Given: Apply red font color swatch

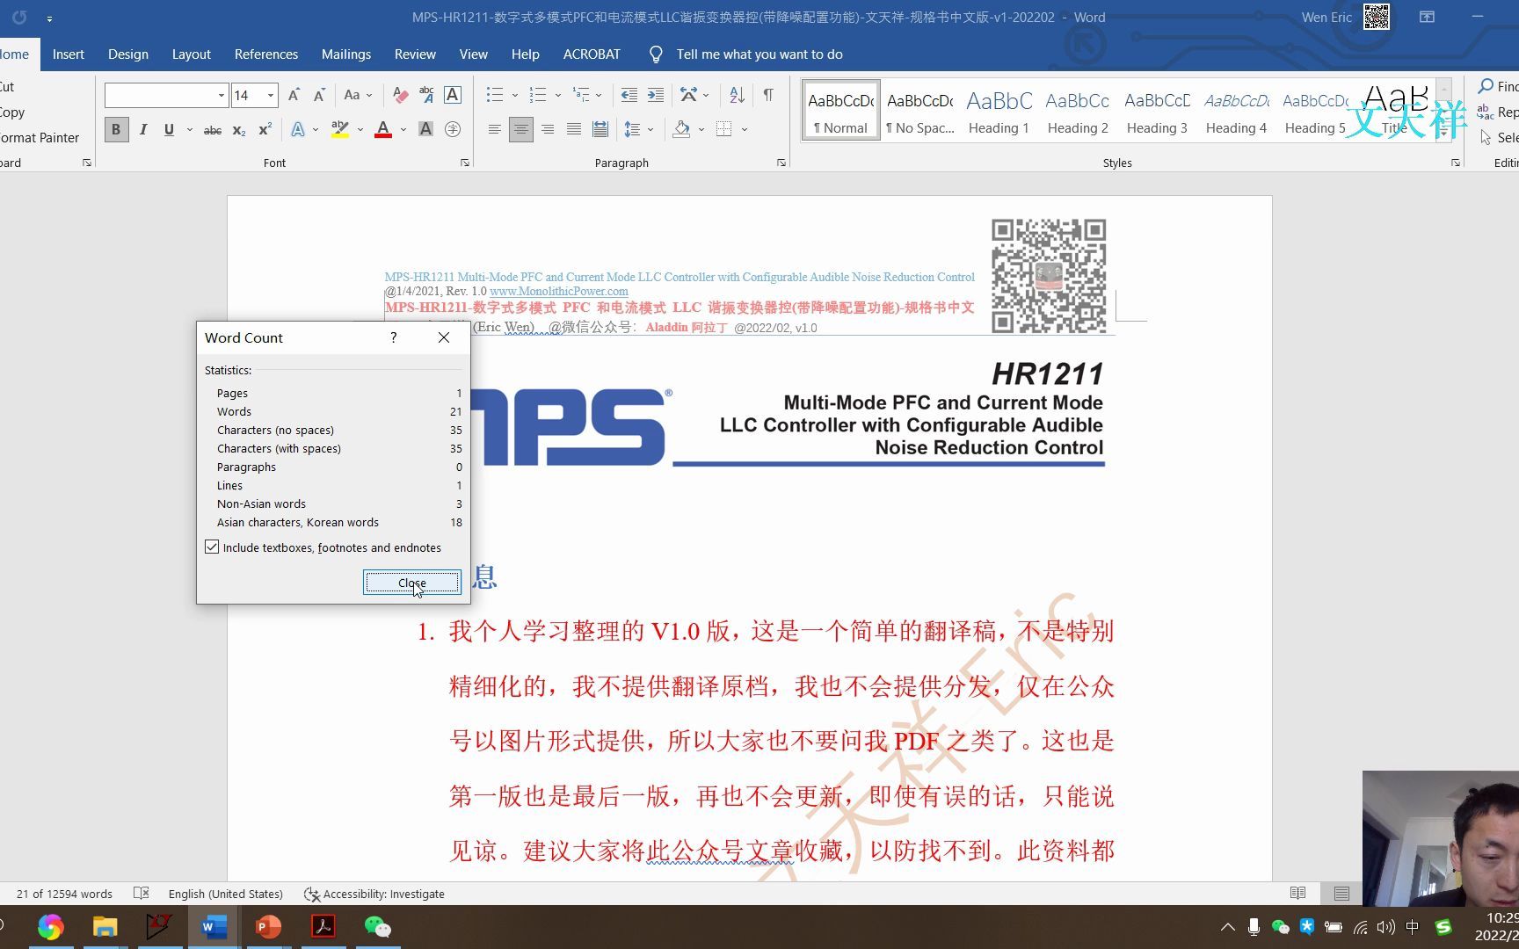Looking at the screenshot, I should pyautogui.click(x=383, y=129).
